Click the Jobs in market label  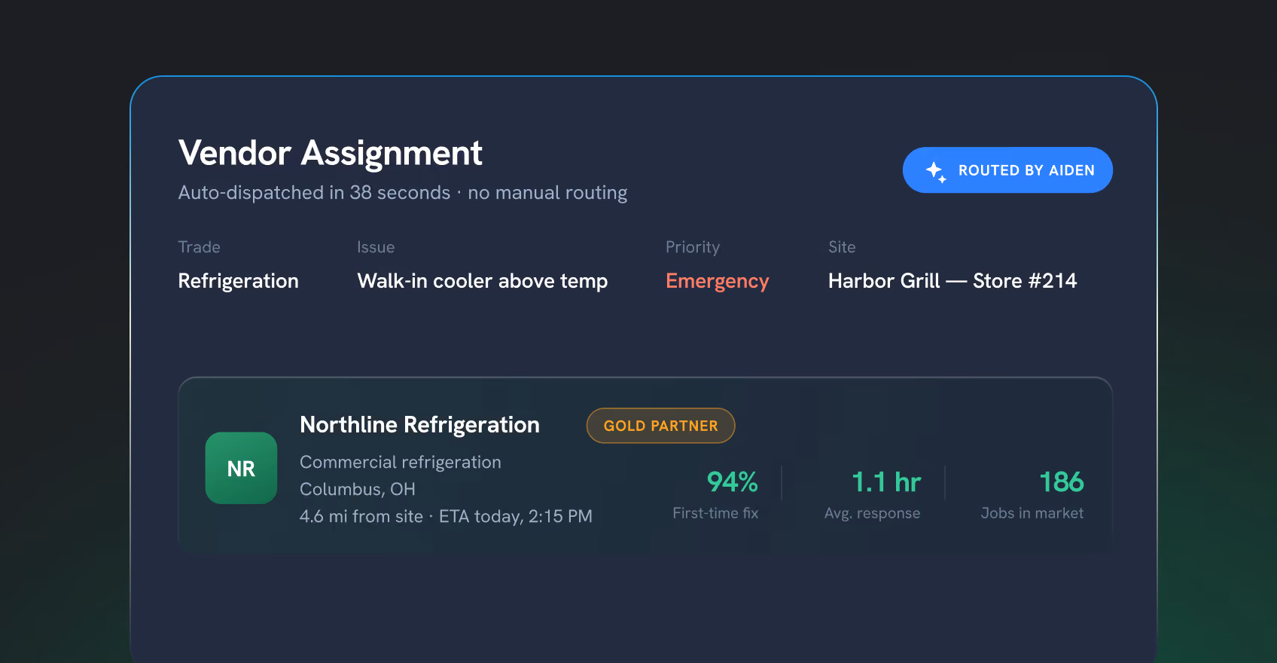coord(1032,513)
